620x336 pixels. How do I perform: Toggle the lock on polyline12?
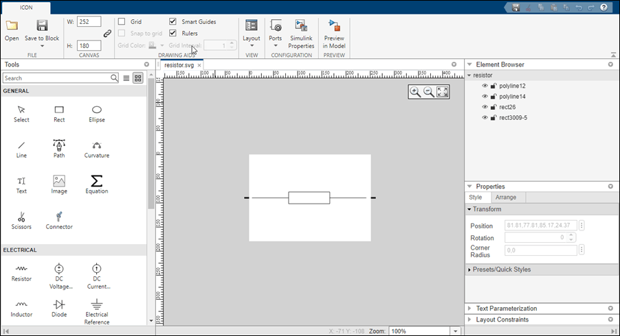pos(494,86)
